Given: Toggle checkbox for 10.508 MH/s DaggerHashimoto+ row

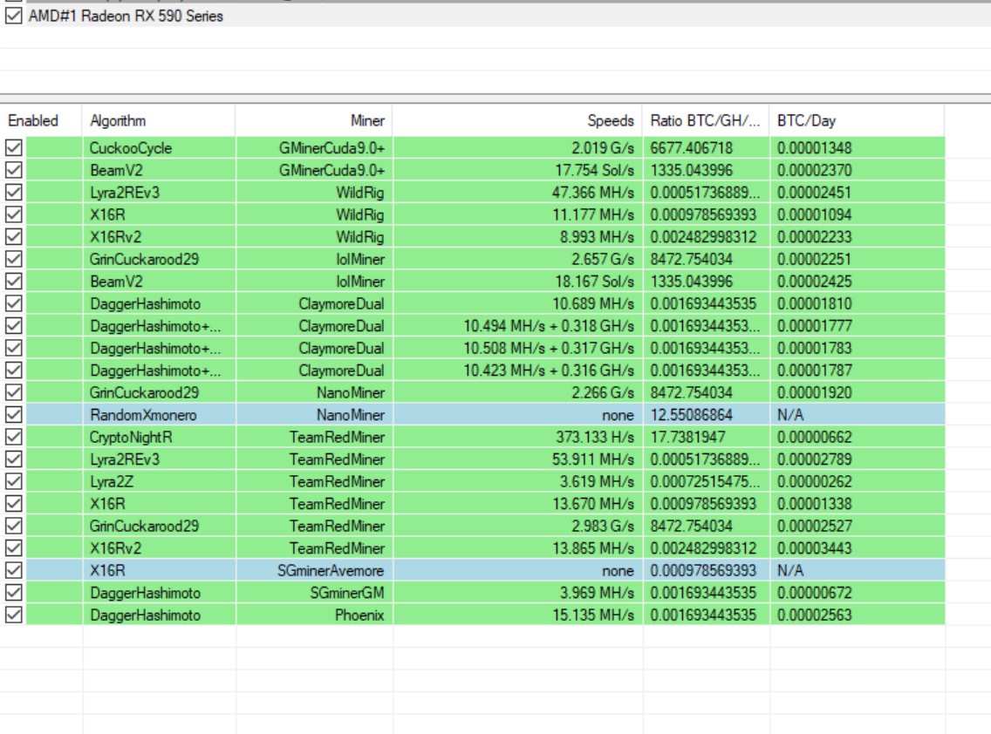Looking at the screenshot, I should [13, 348].
